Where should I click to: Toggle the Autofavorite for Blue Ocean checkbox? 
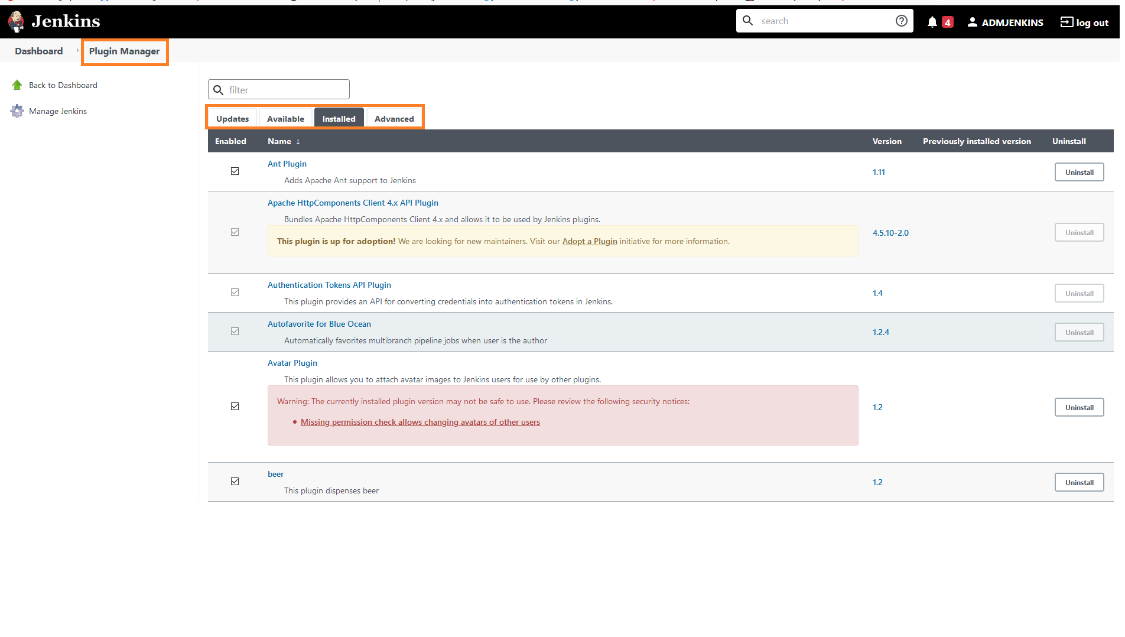pyautogui.click(x=235, y=331)
